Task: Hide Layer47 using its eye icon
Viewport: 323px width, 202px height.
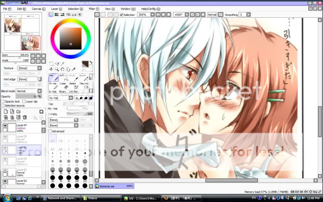Action: (x=5, y=125)
